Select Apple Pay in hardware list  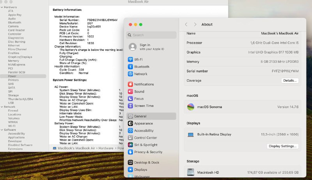coord(15,15)
